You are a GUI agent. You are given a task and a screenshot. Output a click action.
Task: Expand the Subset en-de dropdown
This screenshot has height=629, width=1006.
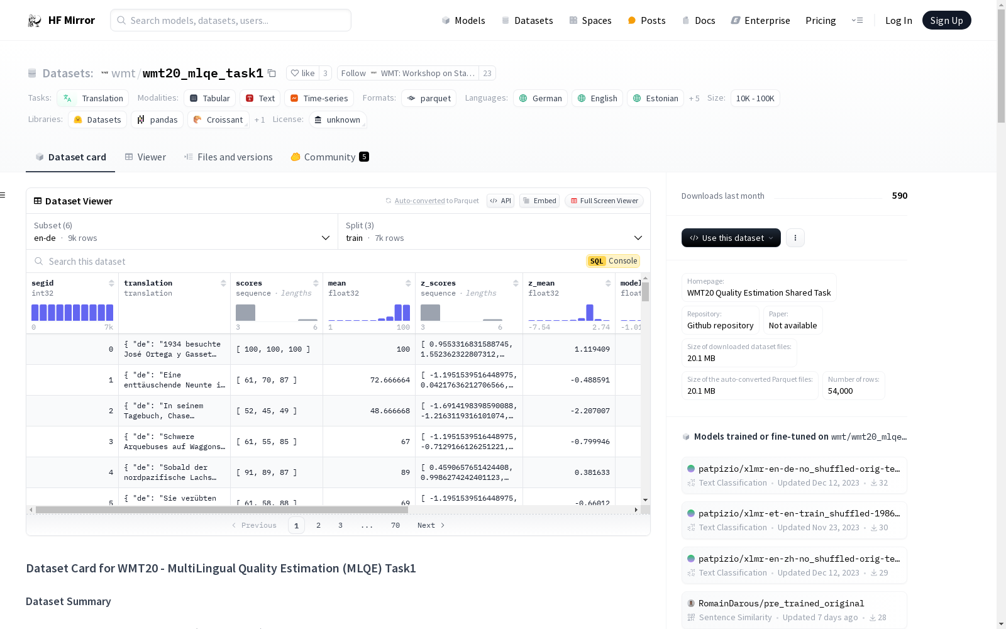coord(182,231)
